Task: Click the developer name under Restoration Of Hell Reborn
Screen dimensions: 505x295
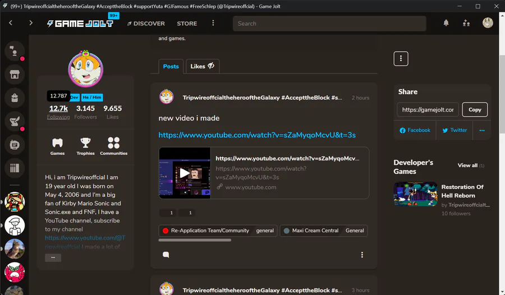Action: (x=469, y=205)
